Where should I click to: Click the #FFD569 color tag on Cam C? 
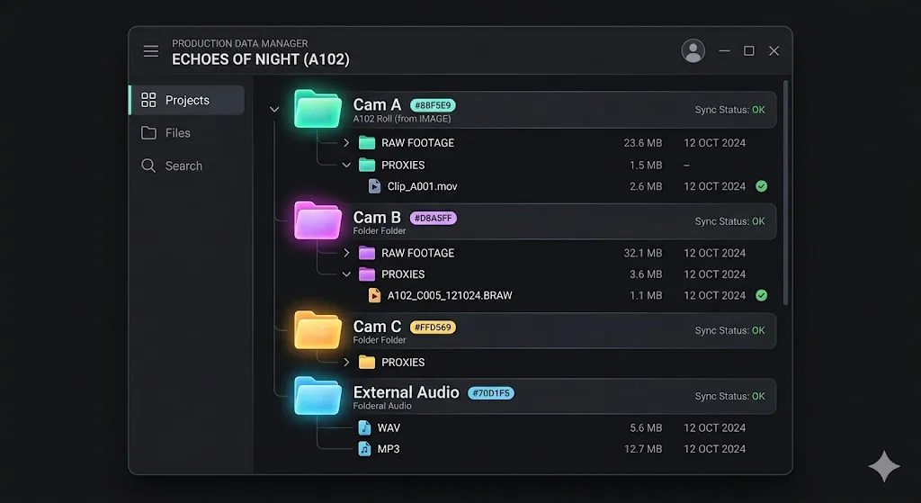[433, 328]
